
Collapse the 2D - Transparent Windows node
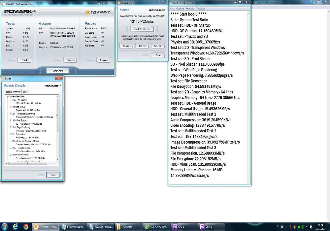[x=11, y=114]
